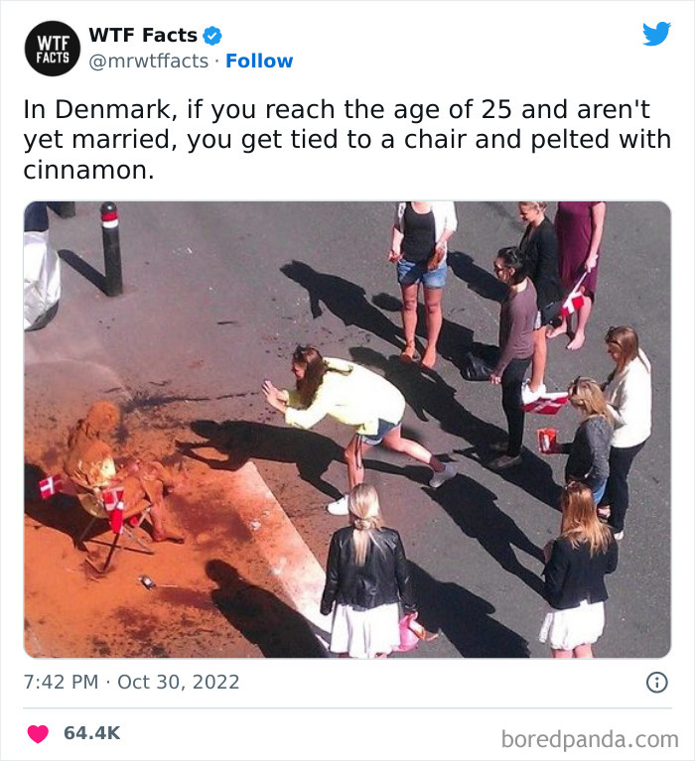The height and width of the screenshot is (761, 695).
Task: Click the WTF Facts display name
Action: [143, 36]
